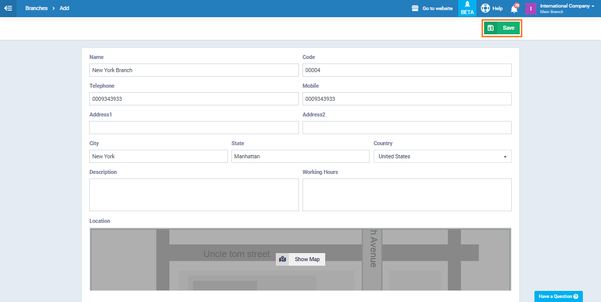The width and height of the screenshot is (601, 302).
Task: Open the Help lifebuoy icon
Action: [486, 9]
